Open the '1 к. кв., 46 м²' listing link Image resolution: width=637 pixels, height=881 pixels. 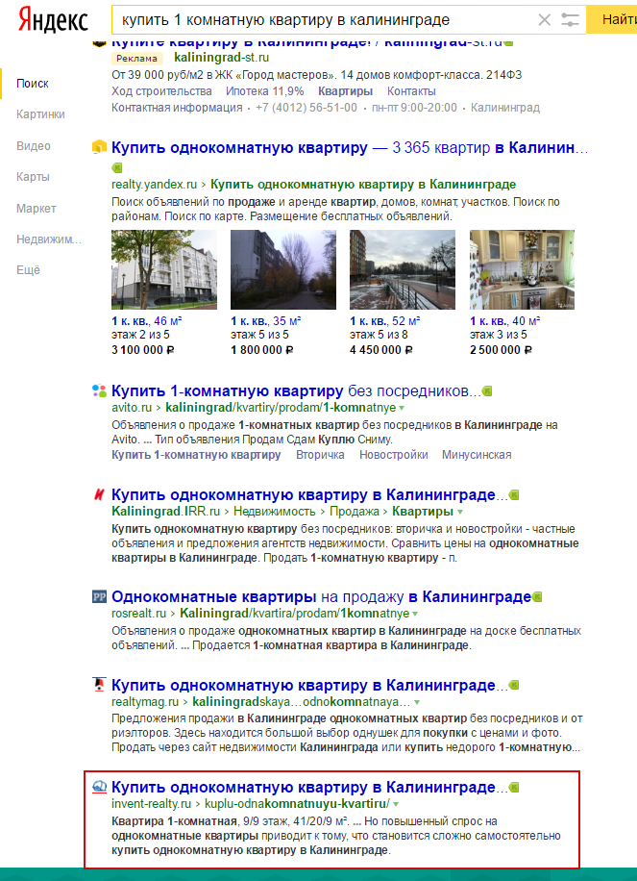click(146, 321)
